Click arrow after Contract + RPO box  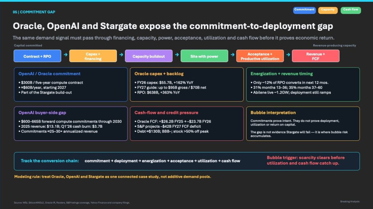click(66, 55)
